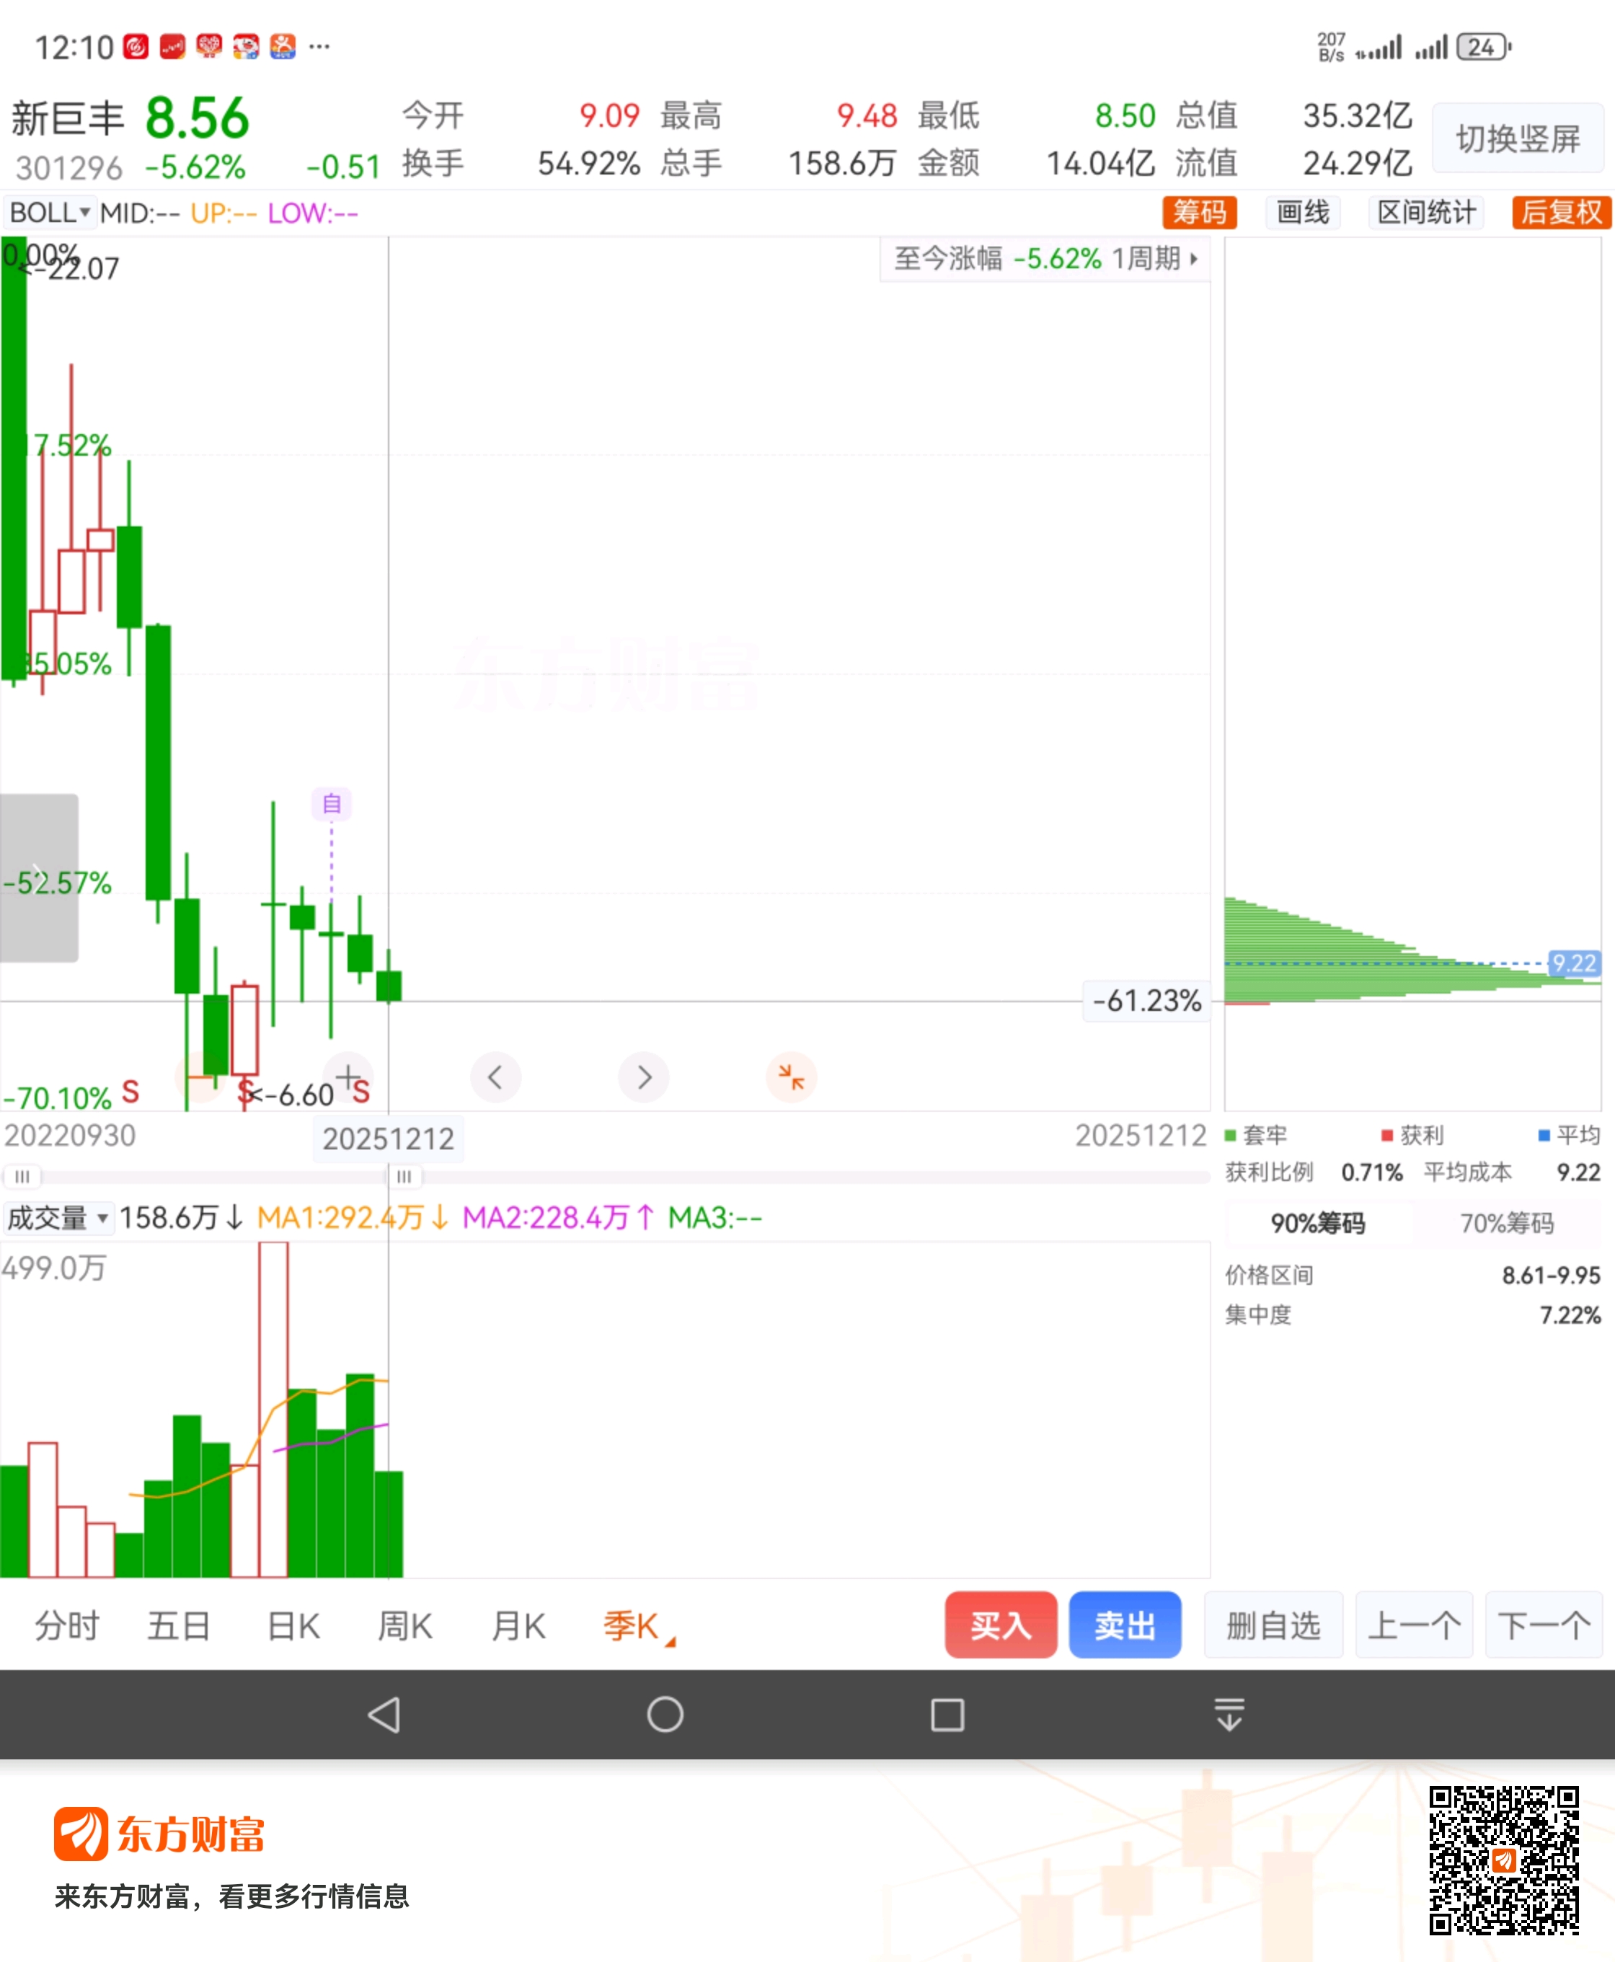The width and height of the screenshot is (1615, 1962).
Task: Expand the 至今涨幅 1周期 selector
Action: (x=1045, y=259)
